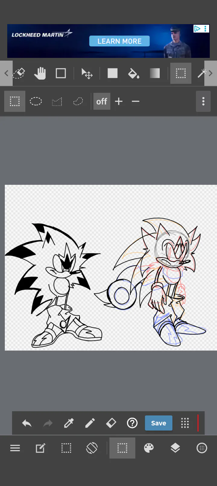Choose lasso selection mode
Screen dimensions: 217x486
pos(78,101)
